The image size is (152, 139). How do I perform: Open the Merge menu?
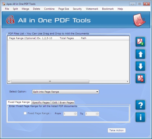coord(25,9)
